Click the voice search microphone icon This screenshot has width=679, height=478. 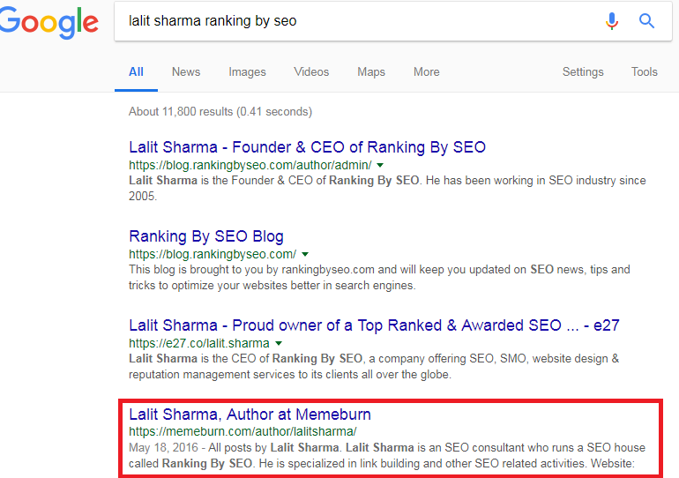(x=611, y=21)
